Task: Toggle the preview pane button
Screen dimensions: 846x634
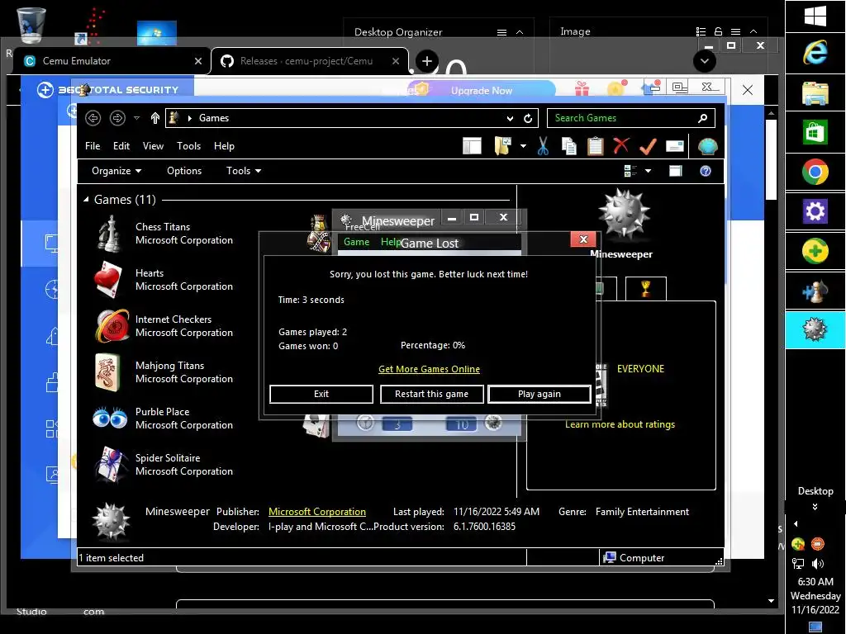Action: coord(676,171)
